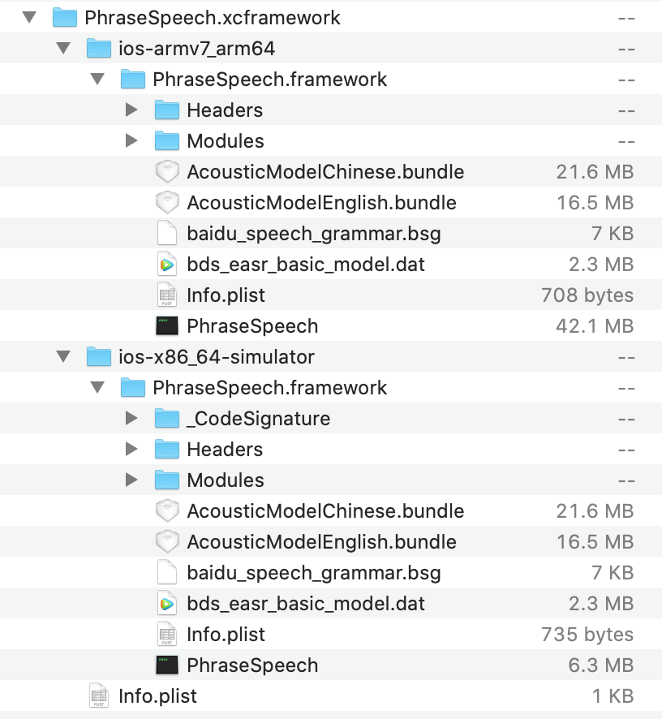
Task: Collapse the PhraseSpeech.xcframework disclosure triangle
Action: (x=30, y=18)
